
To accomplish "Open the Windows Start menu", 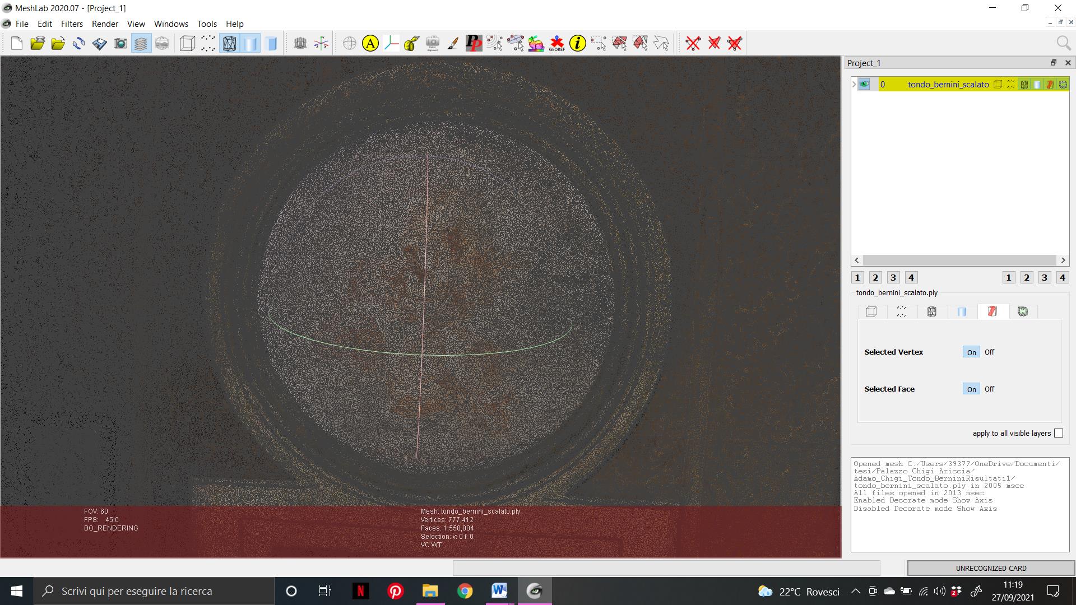I will point(17,591).
